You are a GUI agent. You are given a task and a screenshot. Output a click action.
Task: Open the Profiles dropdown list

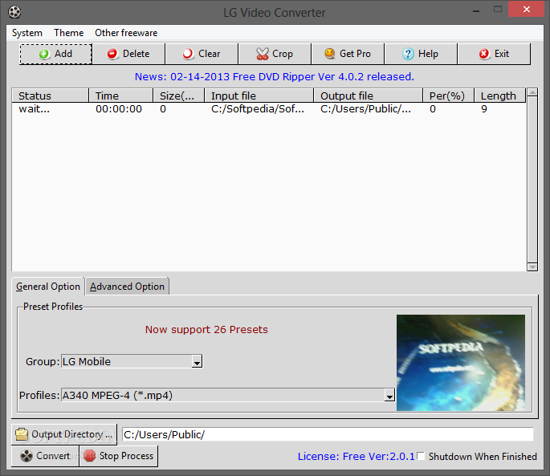(x=389, y=395)
